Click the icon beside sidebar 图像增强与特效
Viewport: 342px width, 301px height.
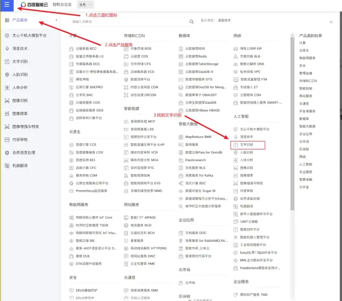tap(7, 127)
